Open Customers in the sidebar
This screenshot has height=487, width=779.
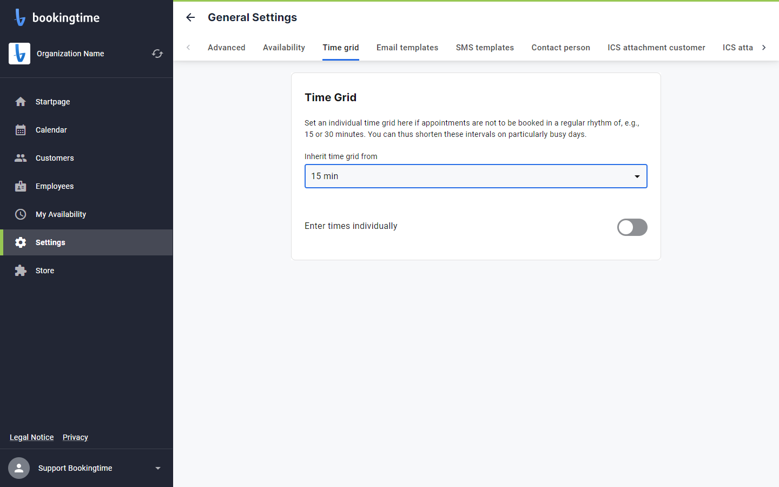87,158
